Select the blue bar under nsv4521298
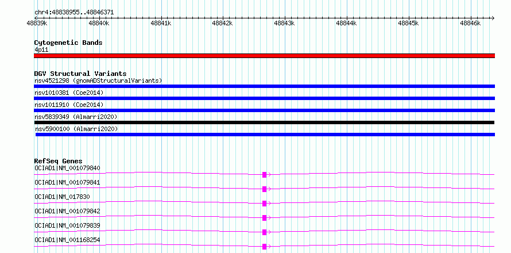Viewport: 511px width, 253px height. point(264,86)
